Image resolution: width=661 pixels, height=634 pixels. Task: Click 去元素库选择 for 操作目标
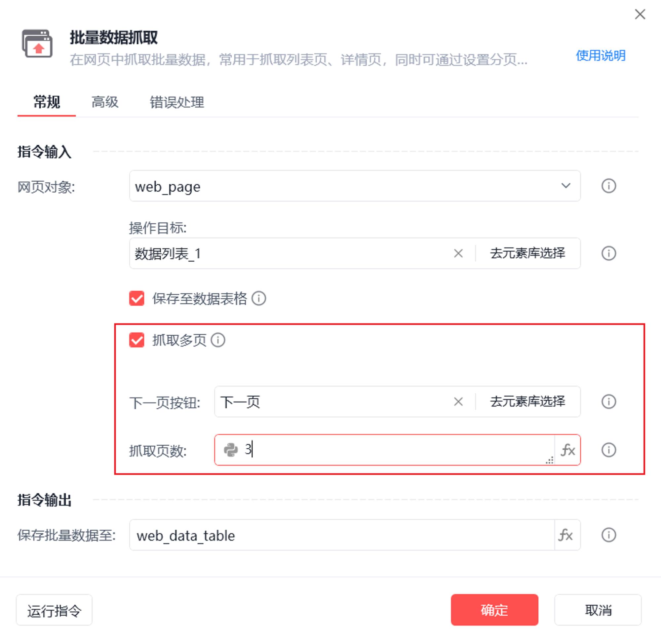(527, 253)
